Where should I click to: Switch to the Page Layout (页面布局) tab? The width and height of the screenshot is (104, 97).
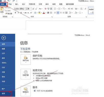(x=32, y=4)
